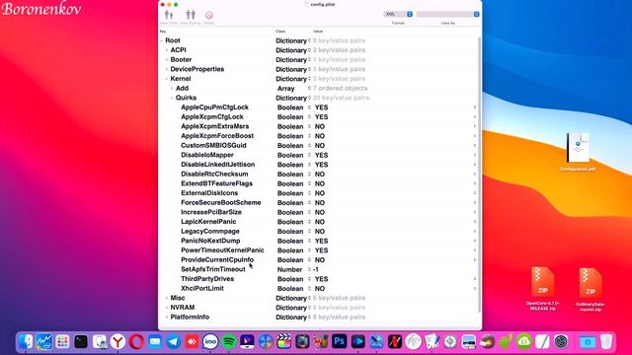Select the PanicNoKextDump key

coord(210,241)
